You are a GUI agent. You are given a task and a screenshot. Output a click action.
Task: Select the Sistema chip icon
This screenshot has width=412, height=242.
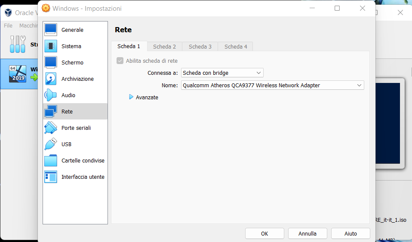click(51, 46)
